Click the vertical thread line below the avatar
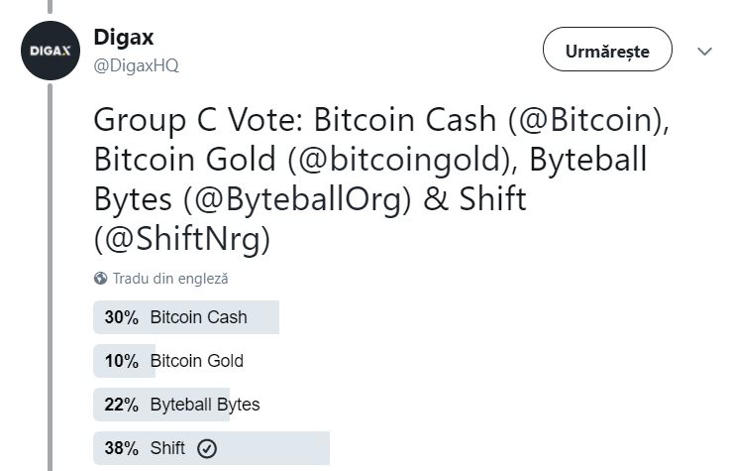Viewport: 730px width, 471px height. 51,278
